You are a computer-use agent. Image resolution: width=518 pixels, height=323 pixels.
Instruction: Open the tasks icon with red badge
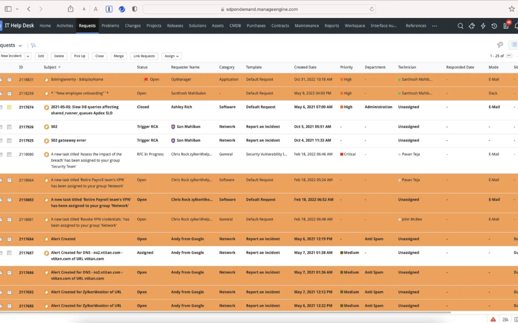pyautogui.click(x=507, y=25)
